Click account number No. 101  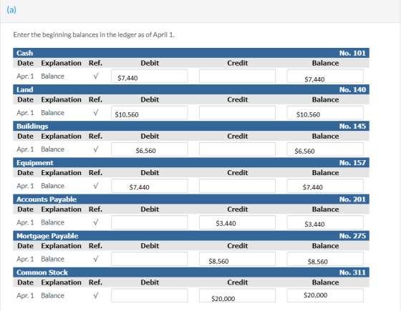[x=352, y=53]
